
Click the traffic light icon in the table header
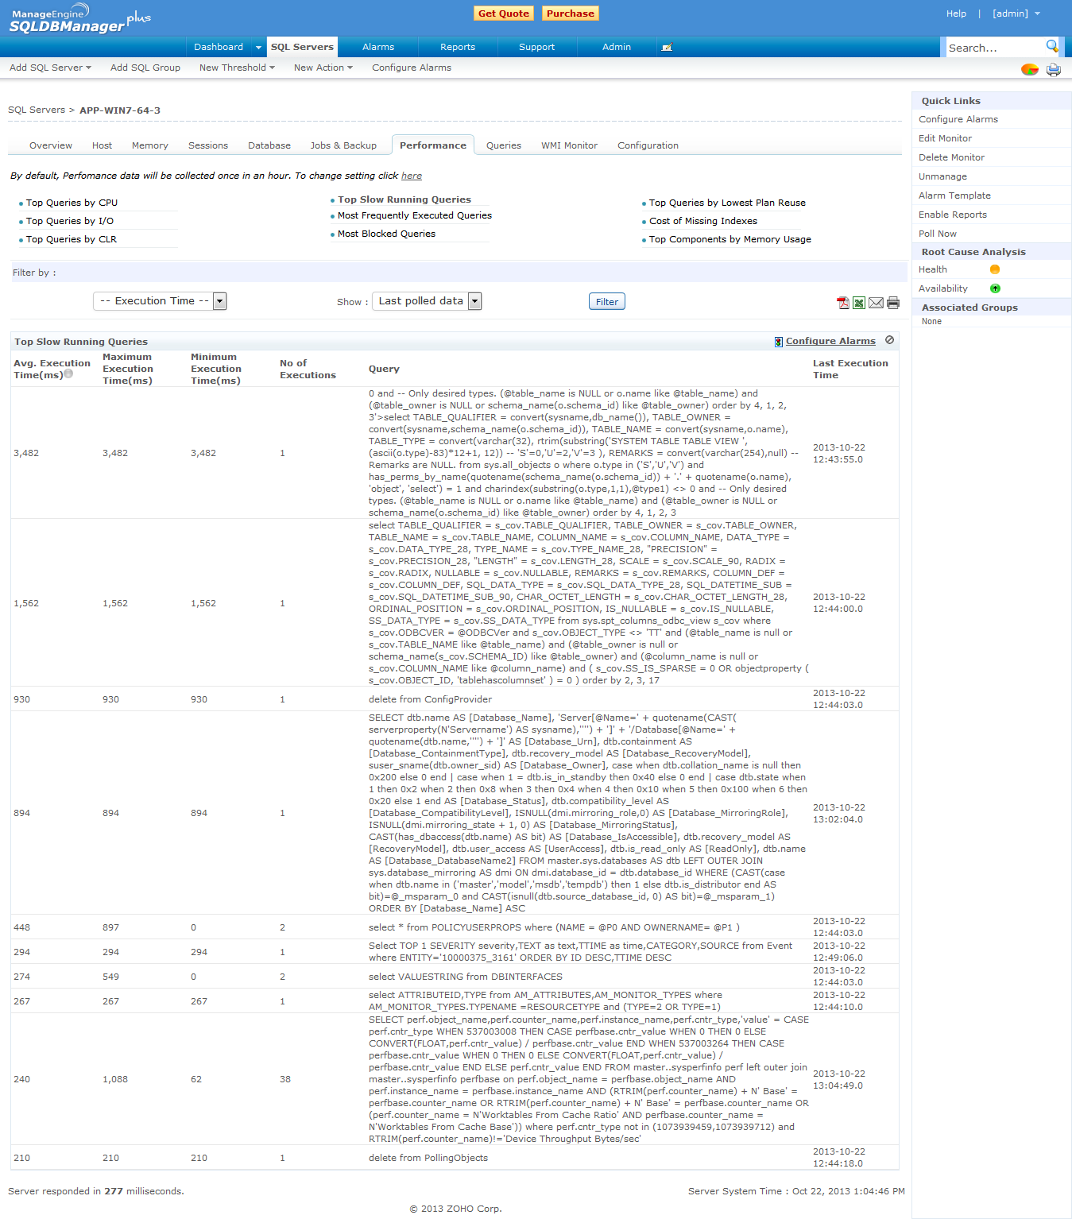779,342
